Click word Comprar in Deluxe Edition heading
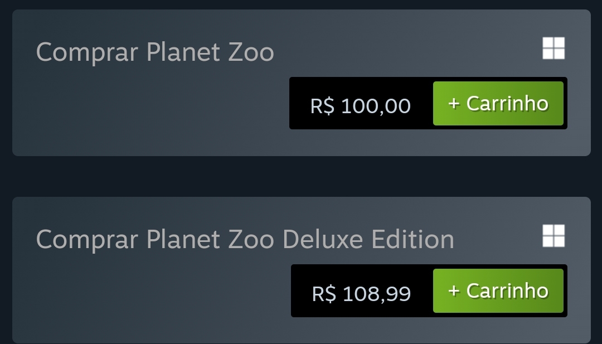This screenshot has height=344, width=602. pos(87,240)
